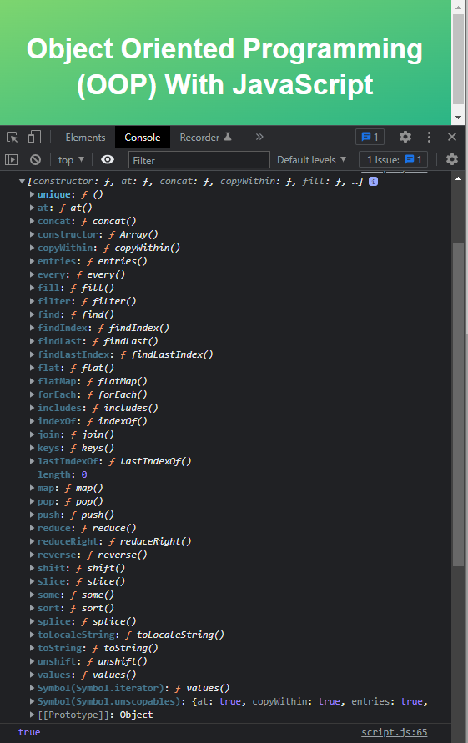The height and width of the screenshot is (743, 468).
Task: Expand the includes function entry
Action: (32, 408)
